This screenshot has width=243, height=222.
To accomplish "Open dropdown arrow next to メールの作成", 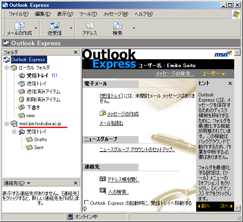I will (36, 28).
